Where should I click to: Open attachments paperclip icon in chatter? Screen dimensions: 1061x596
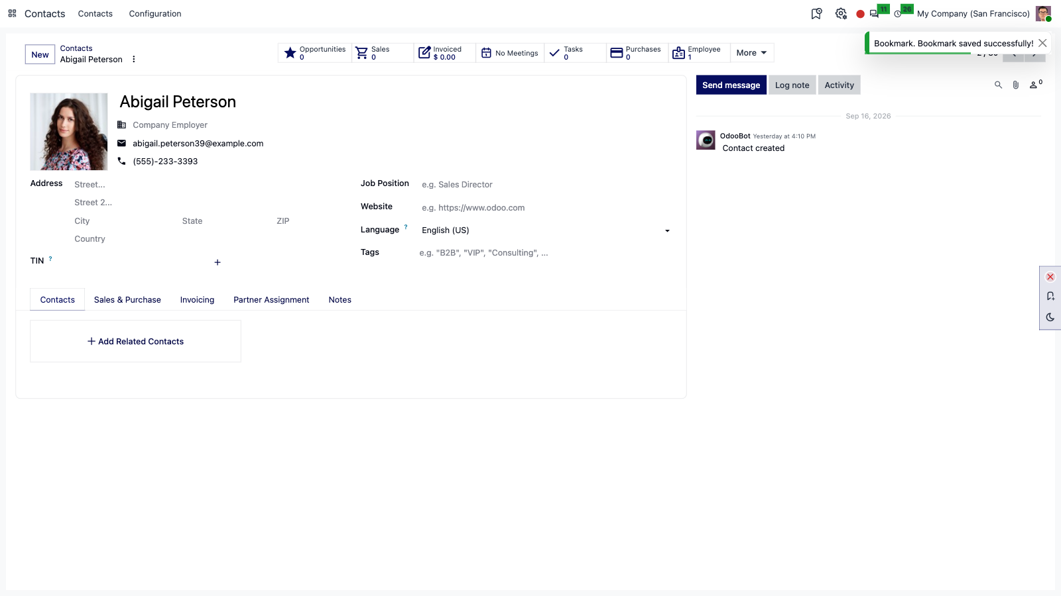click(1016, 85)
